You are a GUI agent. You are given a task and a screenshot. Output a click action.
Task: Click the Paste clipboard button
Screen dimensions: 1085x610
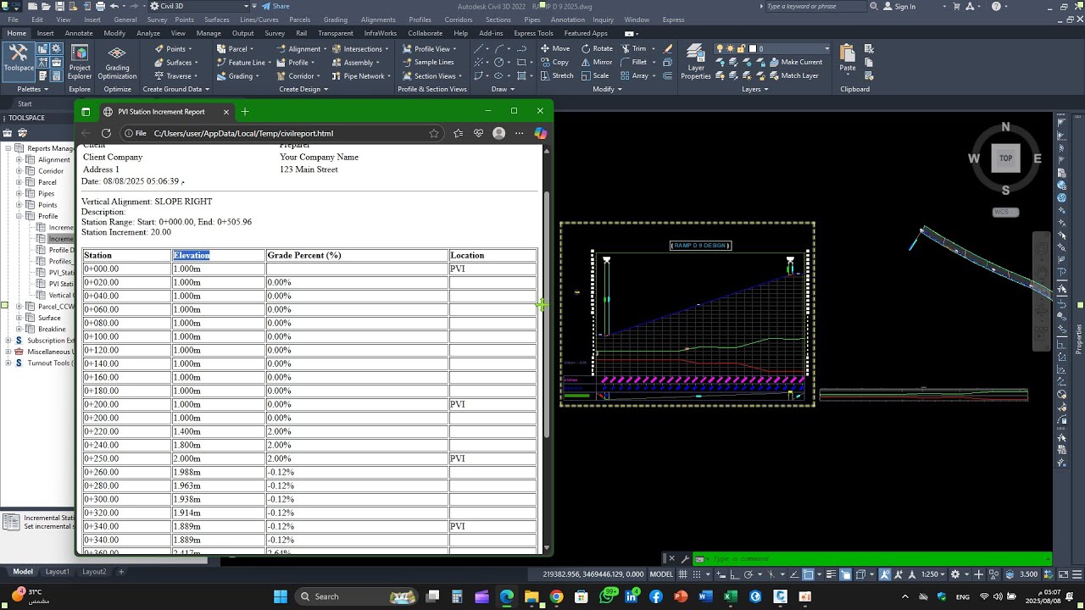(848, 59)
